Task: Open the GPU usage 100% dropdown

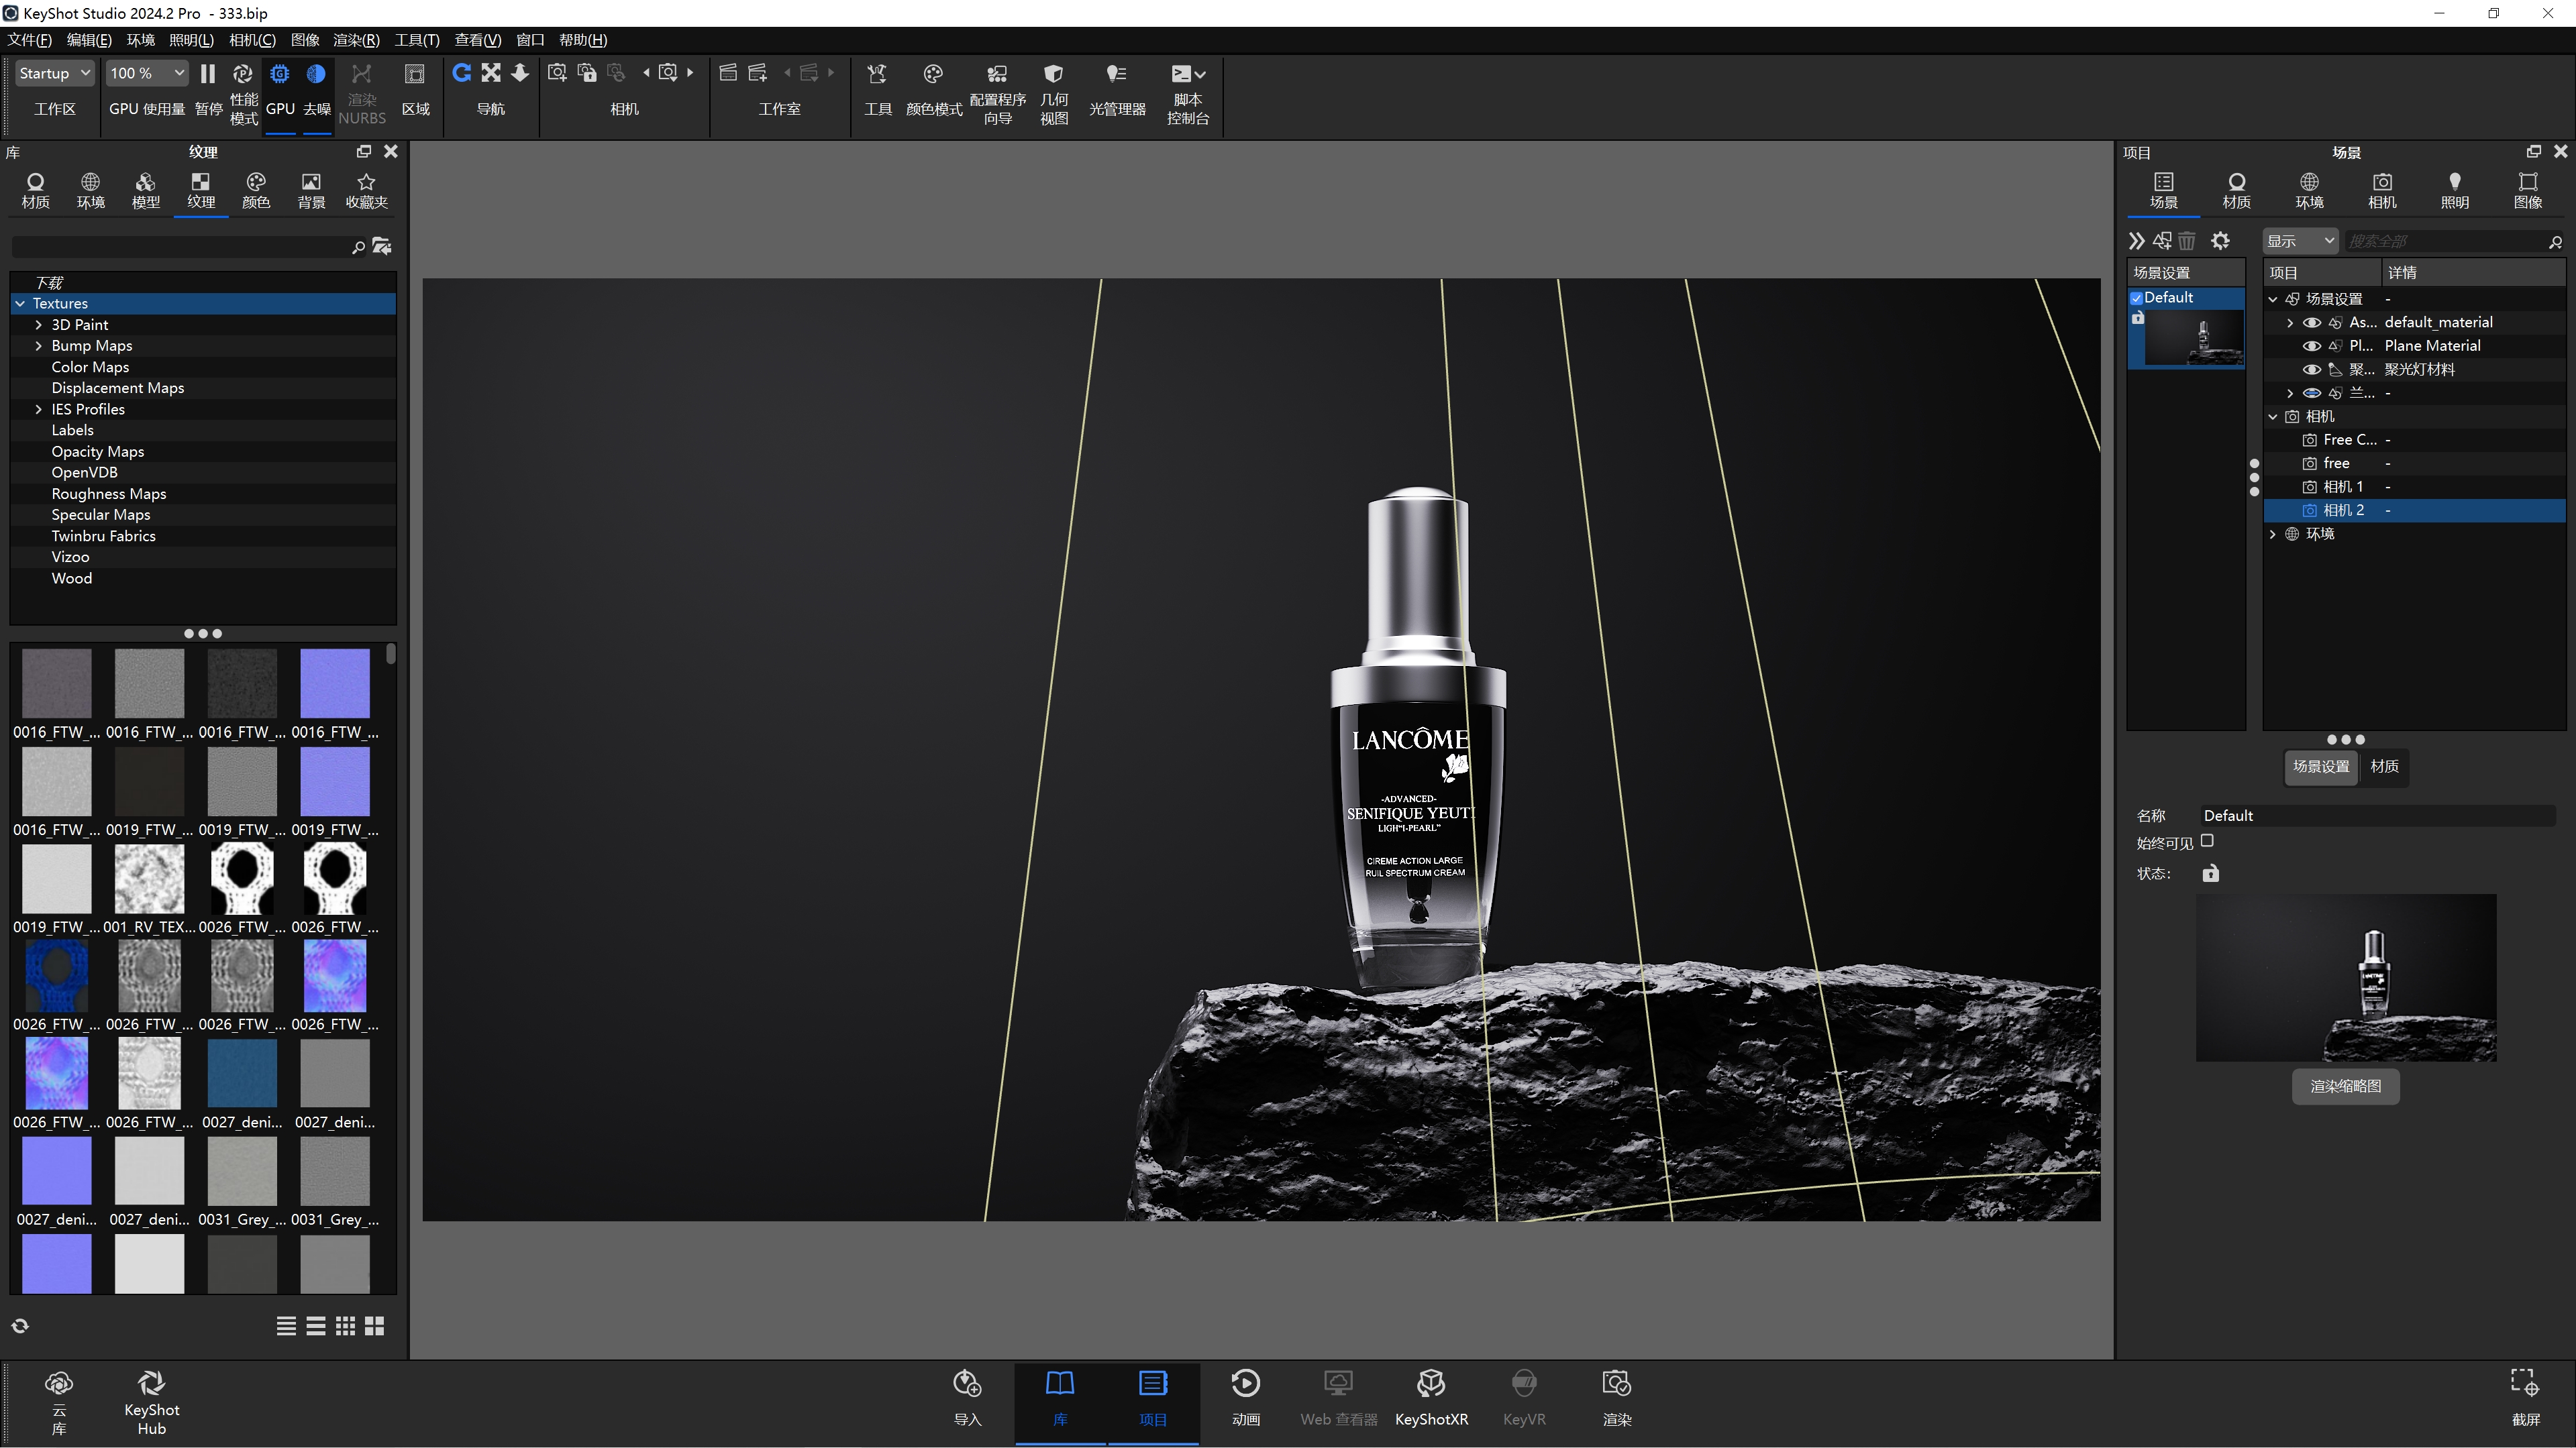Action: 147,73
